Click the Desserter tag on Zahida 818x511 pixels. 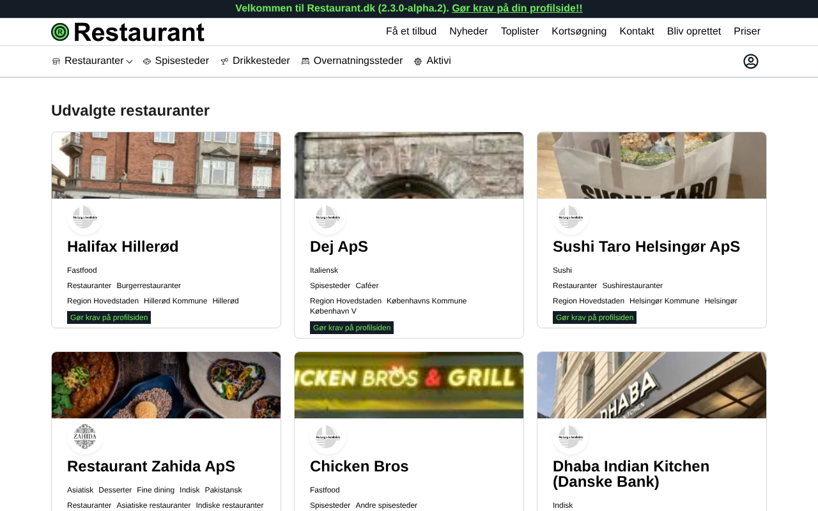click(x=115, y=490)
